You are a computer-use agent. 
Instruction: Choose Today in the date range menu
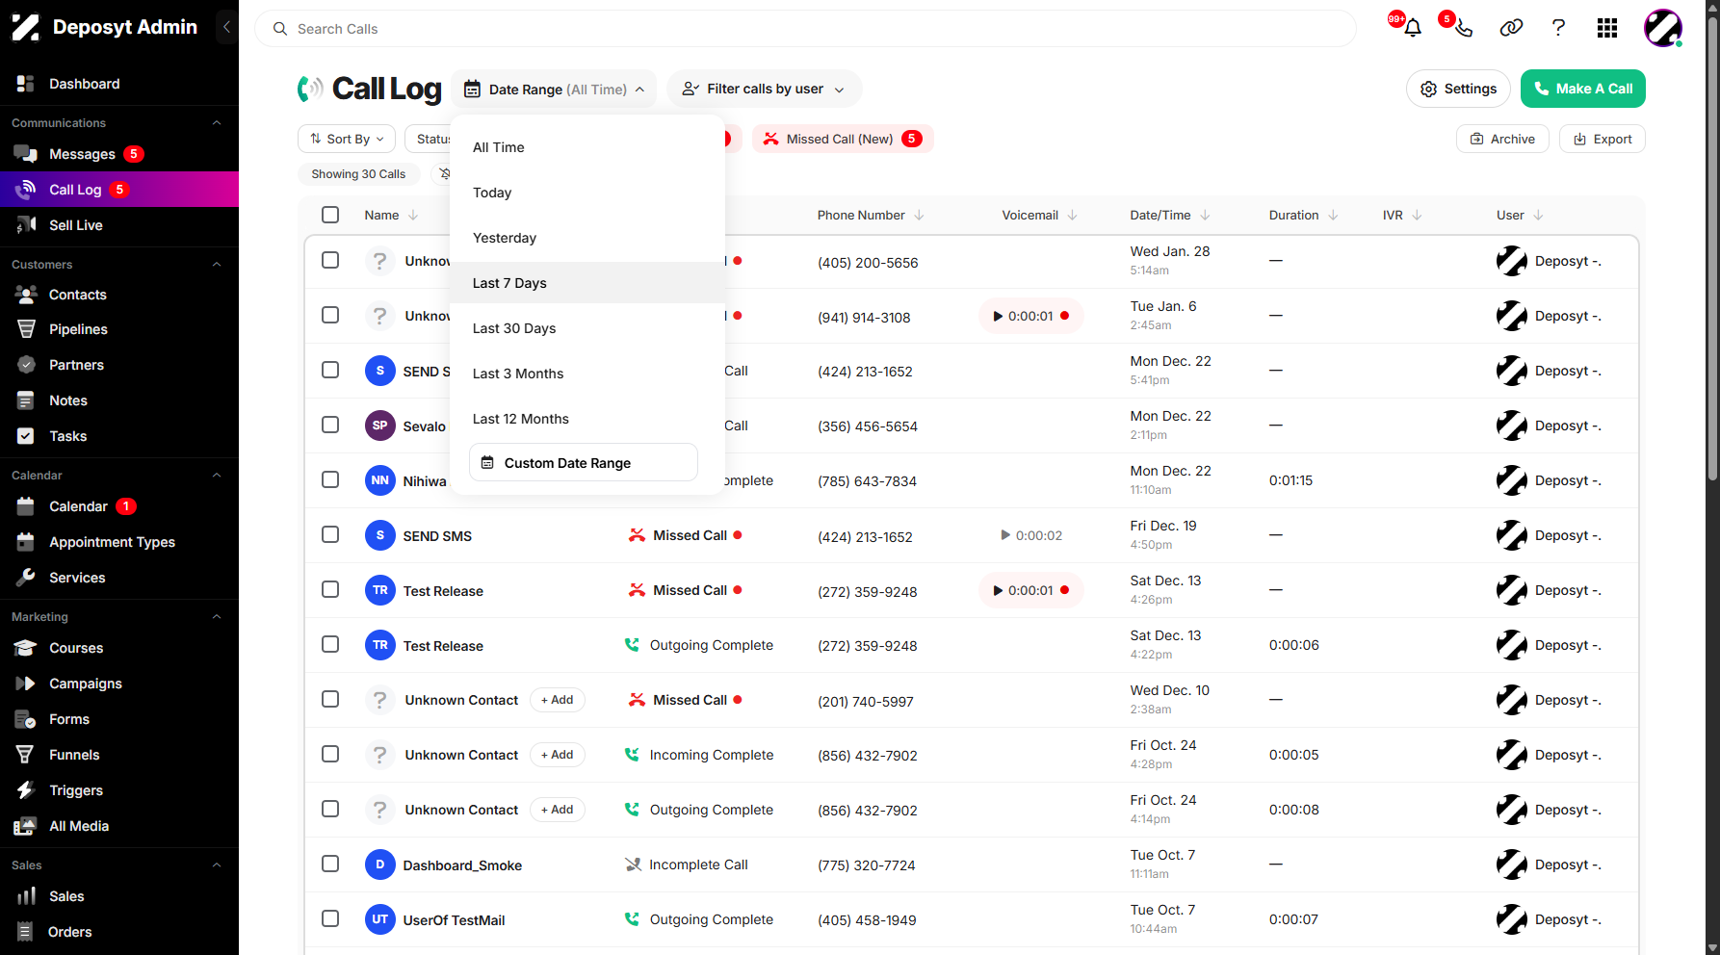(587, 193)
